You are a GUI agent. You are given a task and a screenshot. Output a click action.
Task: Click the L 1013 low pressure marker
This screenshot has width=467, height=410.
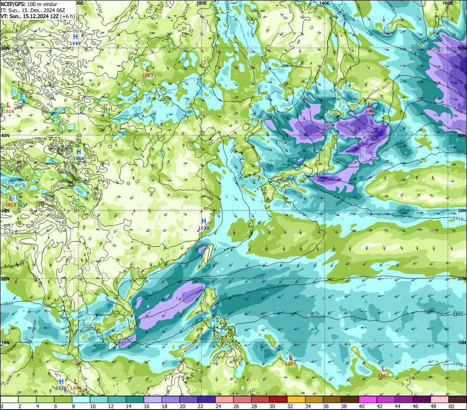pyautogui.click(x=11, y=201)
